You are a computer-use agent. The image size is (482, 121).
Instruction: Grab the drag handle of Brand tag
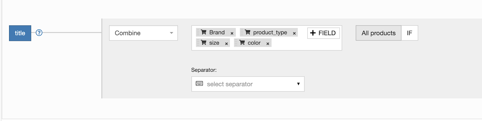[x=198, y=32]
